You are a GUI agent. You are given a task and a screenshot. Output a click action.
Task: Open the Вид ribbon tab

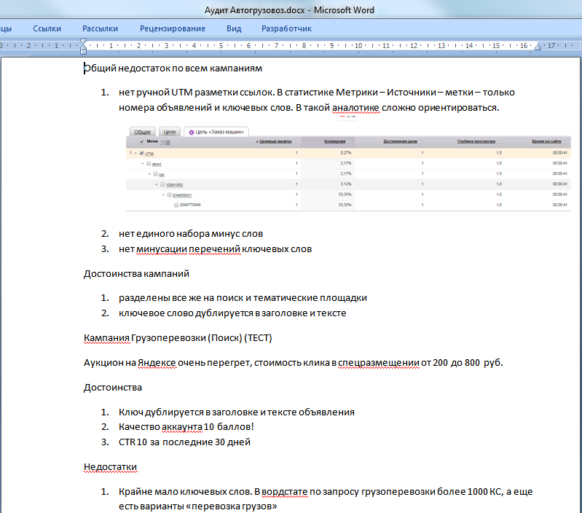[x=234, y=28]
